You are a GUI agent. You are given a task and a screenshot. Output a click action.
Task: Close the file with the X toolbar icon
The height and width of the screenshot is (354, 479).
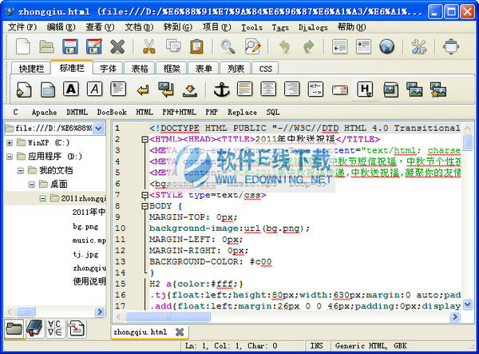coord(117,47)
